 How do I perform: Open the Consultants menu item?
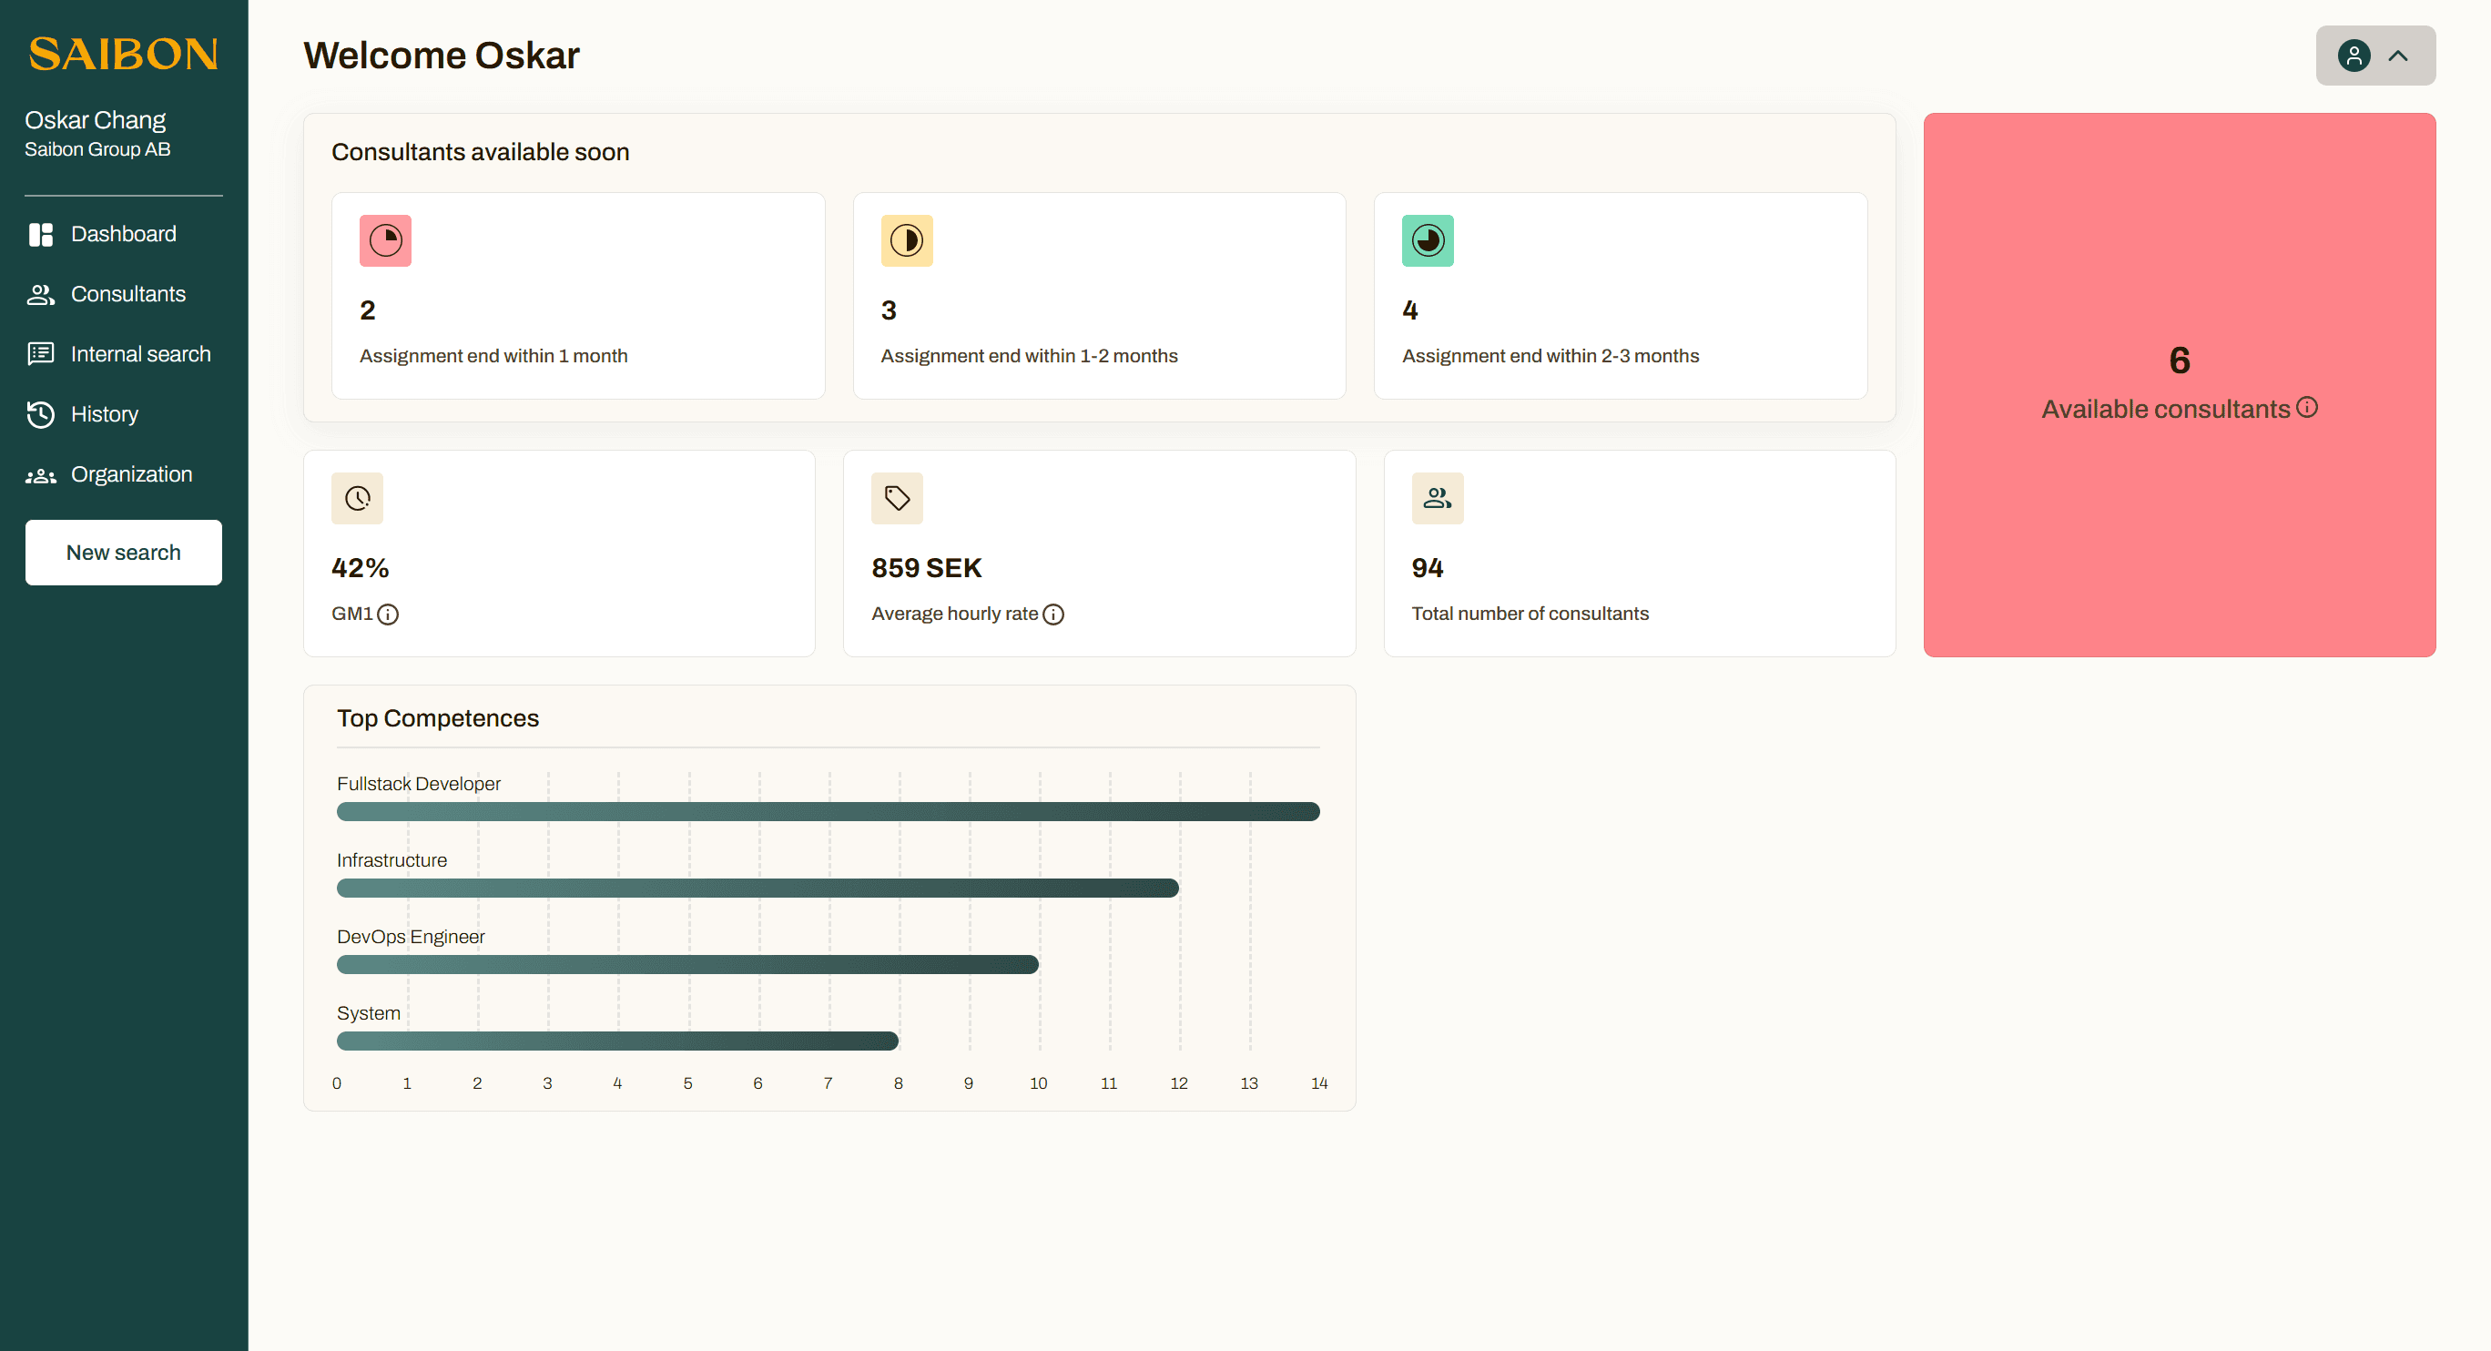pyautogui.click(x=127, y=294)
